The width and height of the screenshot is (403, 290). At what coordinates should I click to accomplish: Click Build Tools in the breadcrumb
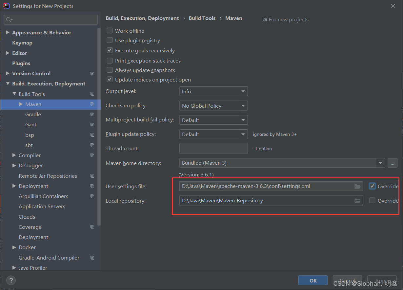point(202,18)
